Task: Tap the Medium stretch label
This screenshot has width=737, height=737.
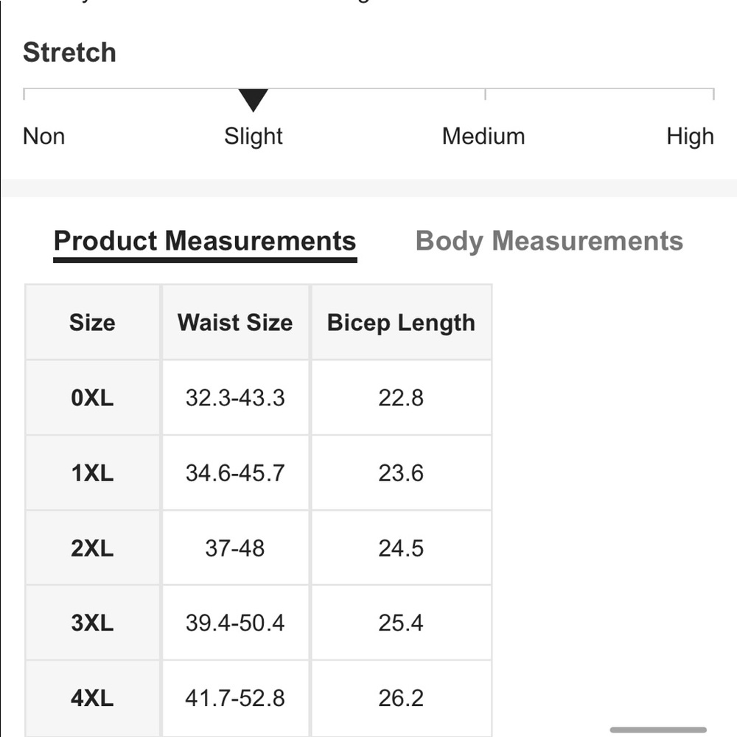Action: click(x=483, y=136)
